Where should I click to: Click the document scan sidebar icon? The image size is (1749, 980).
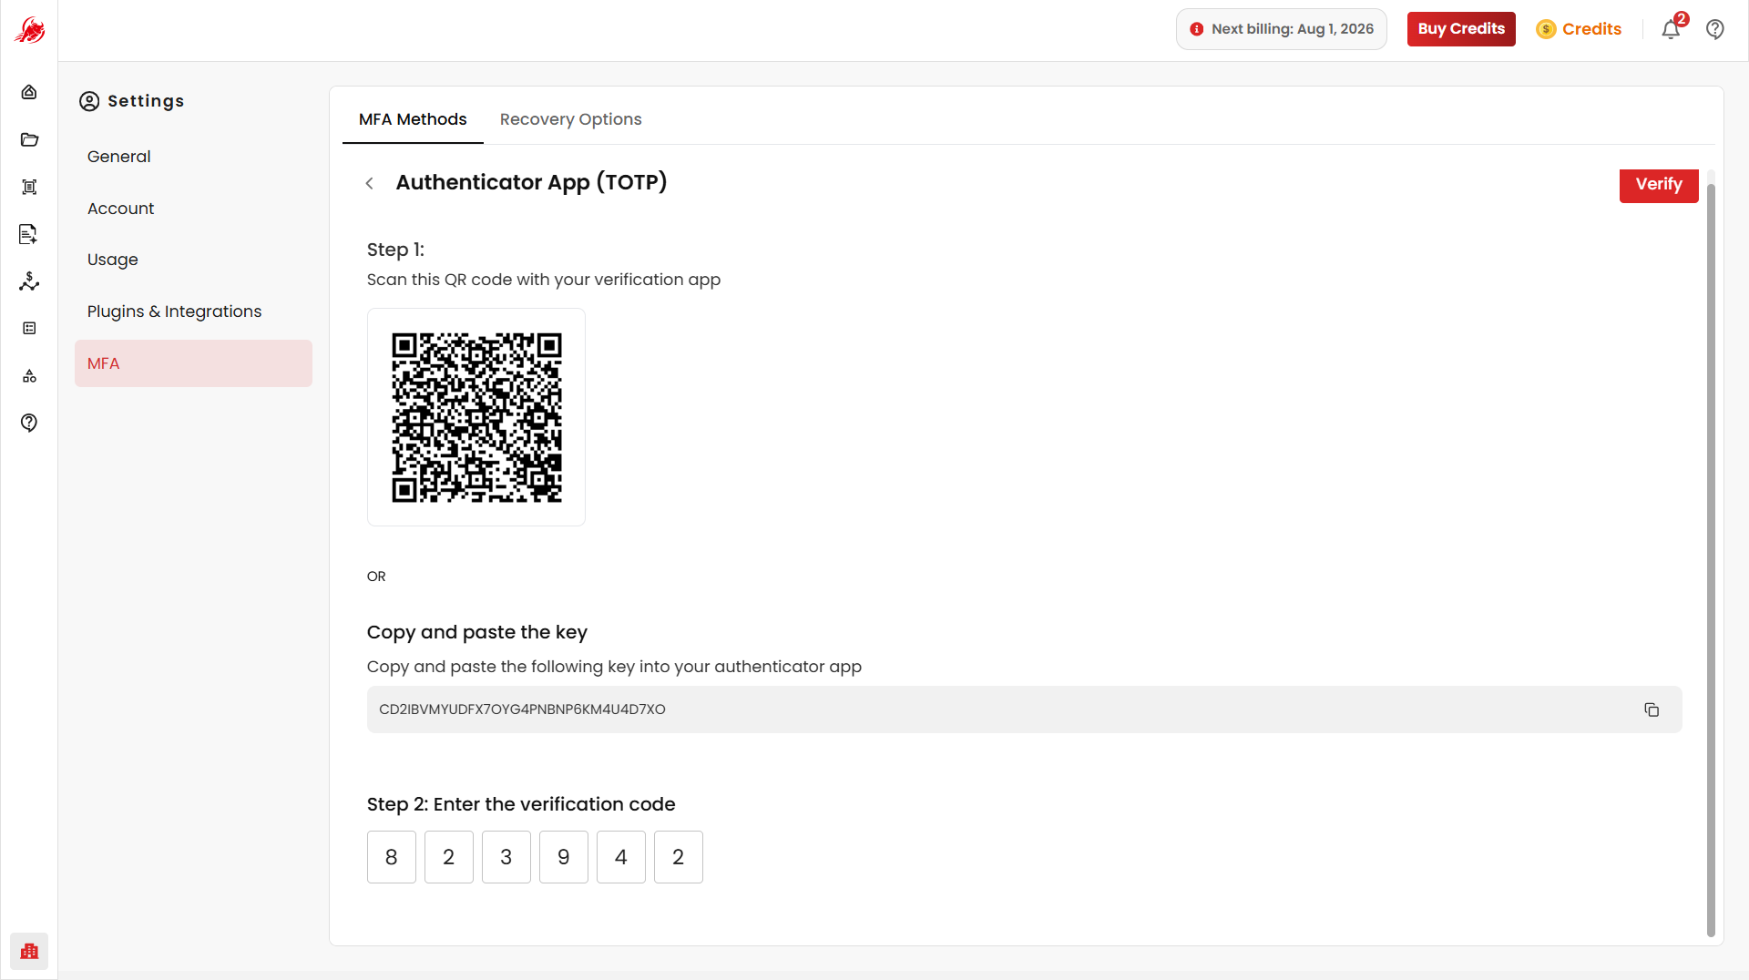[29, 187]
